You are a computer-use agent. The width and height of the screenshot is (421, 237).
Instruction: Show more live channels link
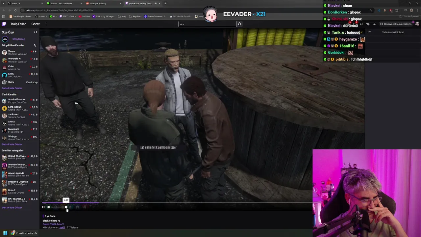coord(12,145)
